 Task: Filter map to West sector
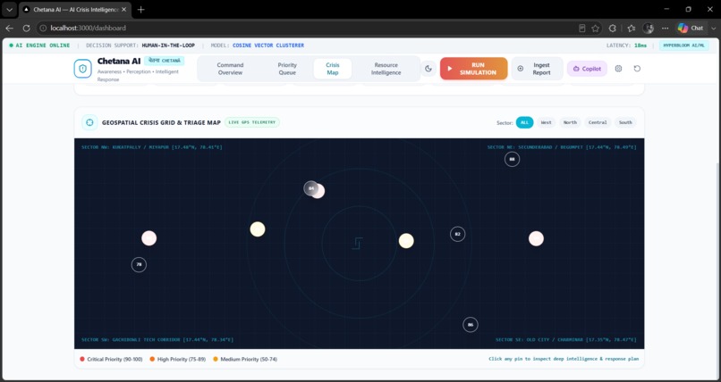546,122
